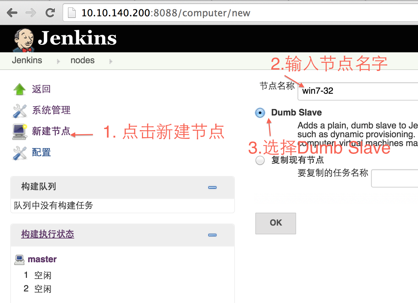Open the 新建节点 link

click(x=51, y=131)
